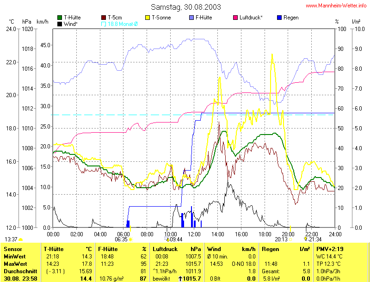Click the green T-Hütte legend swatch

coord(60,18)
